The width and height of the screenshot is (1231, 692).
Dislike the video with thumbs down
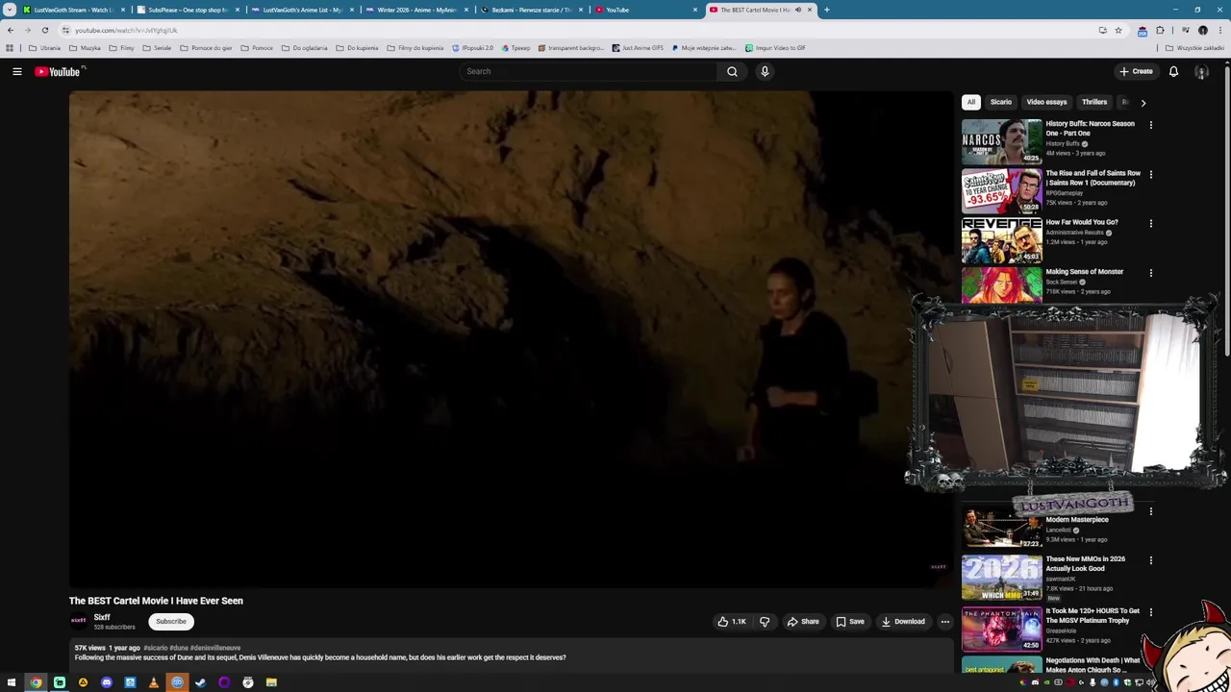tap(765, 622)
